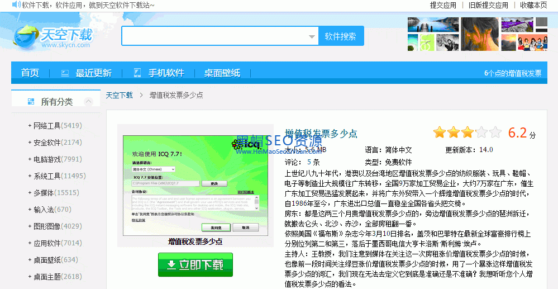Open the 桌面壁纸 navigation tab
Viewport: 558px width, 289px height.
pyautogui.click(x=222, y=73)
